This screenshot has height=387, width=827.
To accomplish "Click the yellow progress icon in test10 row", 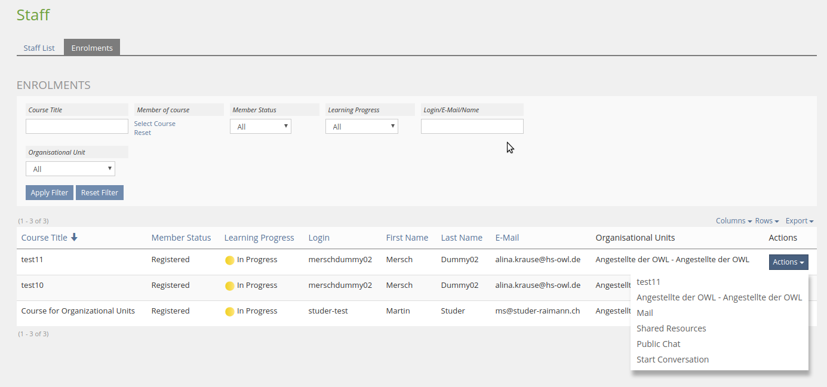I will [229, 286].
